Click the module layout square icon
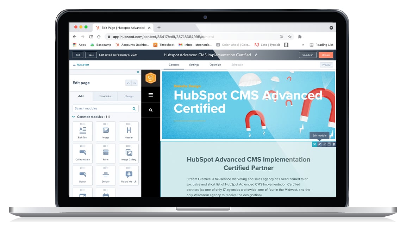 coord(329,144)
